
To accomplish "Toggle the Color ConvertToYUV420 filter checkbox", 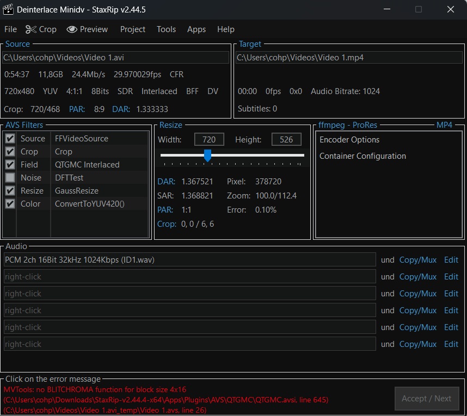I will pos(10,204).
